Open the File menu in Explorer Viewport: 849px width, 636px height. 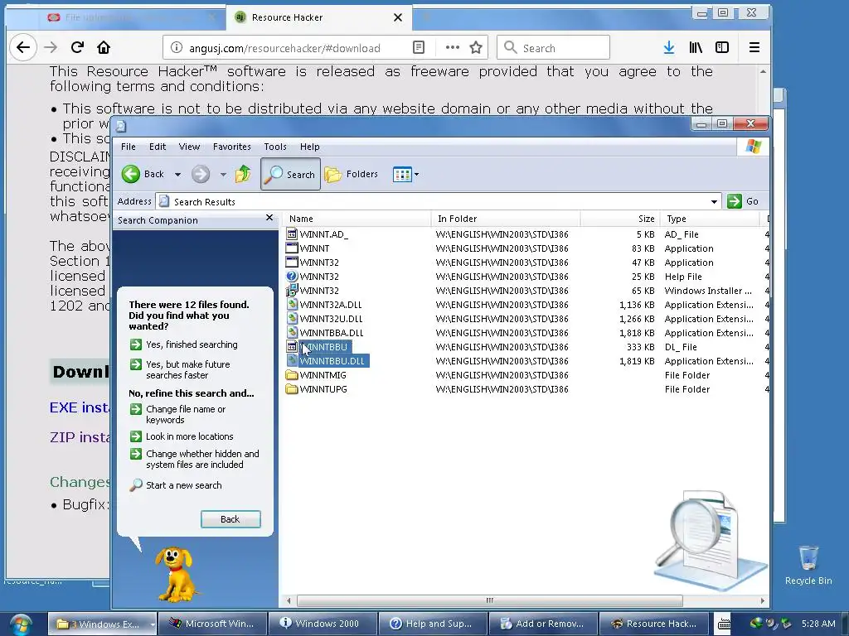[129, 147]
